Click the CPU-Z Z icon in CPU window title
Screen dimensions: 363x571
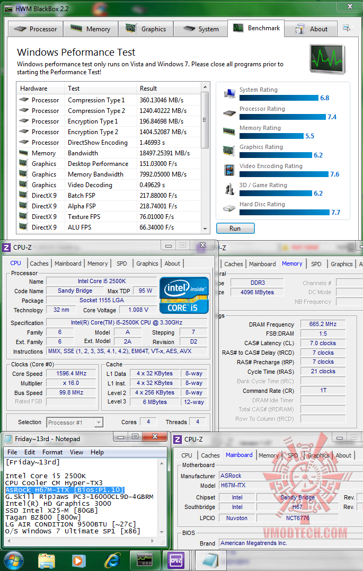click(x=6, y=248)
